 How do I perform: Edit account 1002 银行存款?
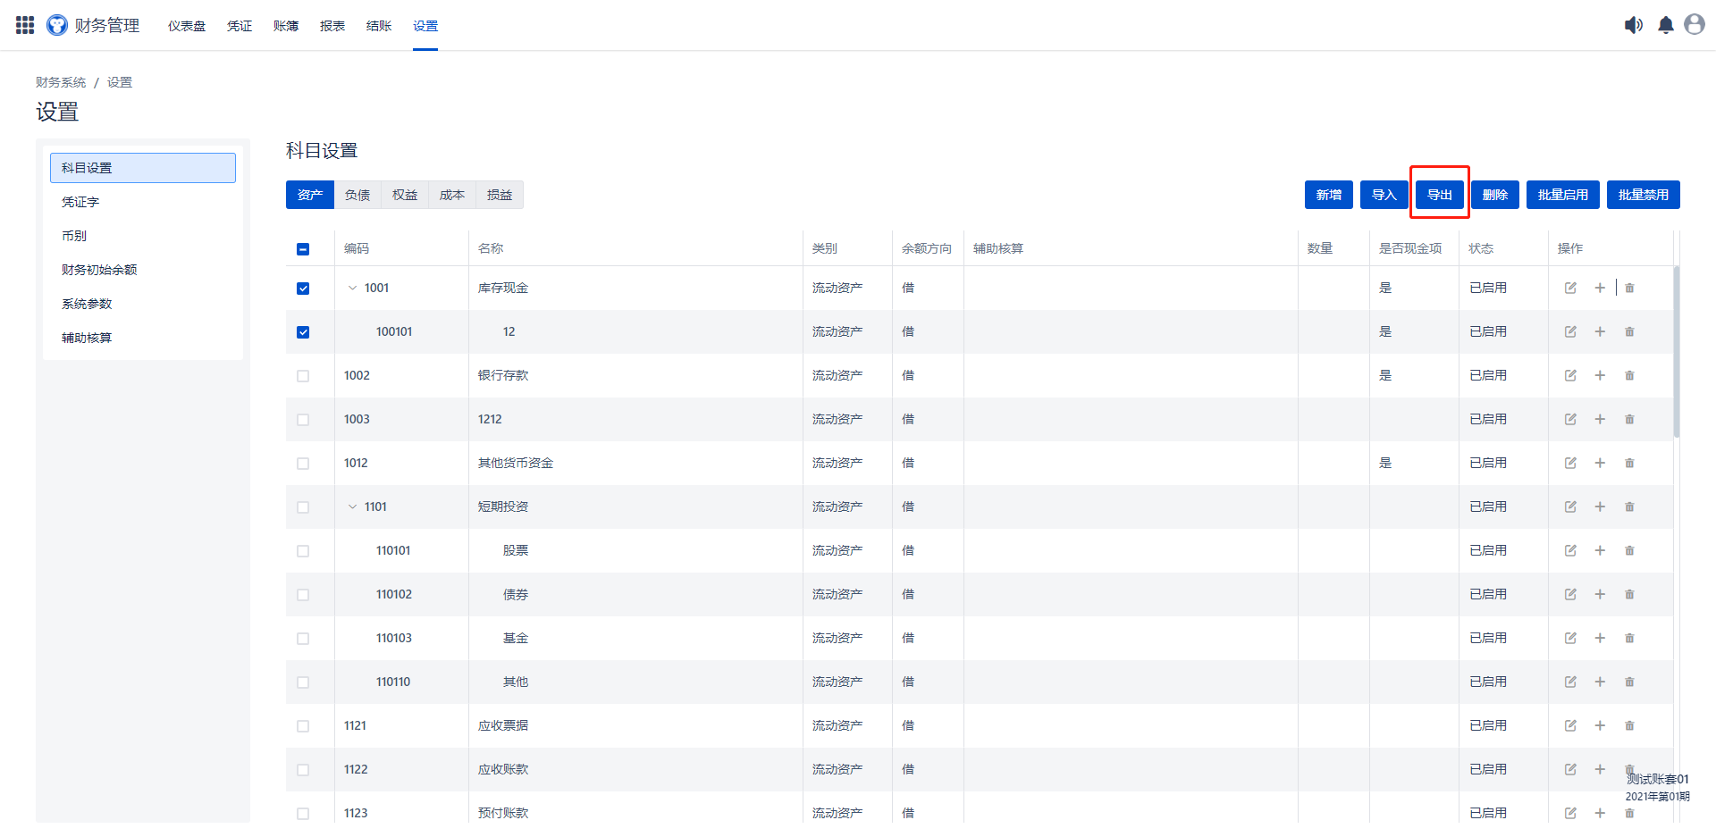pyautogui.click(x=1570, y=375)
